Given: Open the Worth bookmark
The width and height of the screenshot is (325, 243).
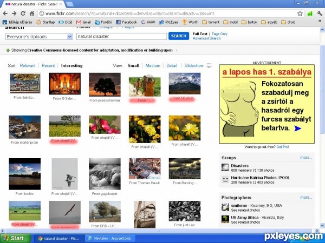Looking at the screenshot, I should coord(191,22).
